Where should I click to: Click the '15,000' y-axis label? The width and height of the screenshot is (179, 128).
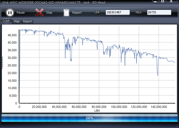[12, 81]
